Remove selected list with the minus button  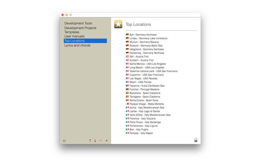click(101, 141)
